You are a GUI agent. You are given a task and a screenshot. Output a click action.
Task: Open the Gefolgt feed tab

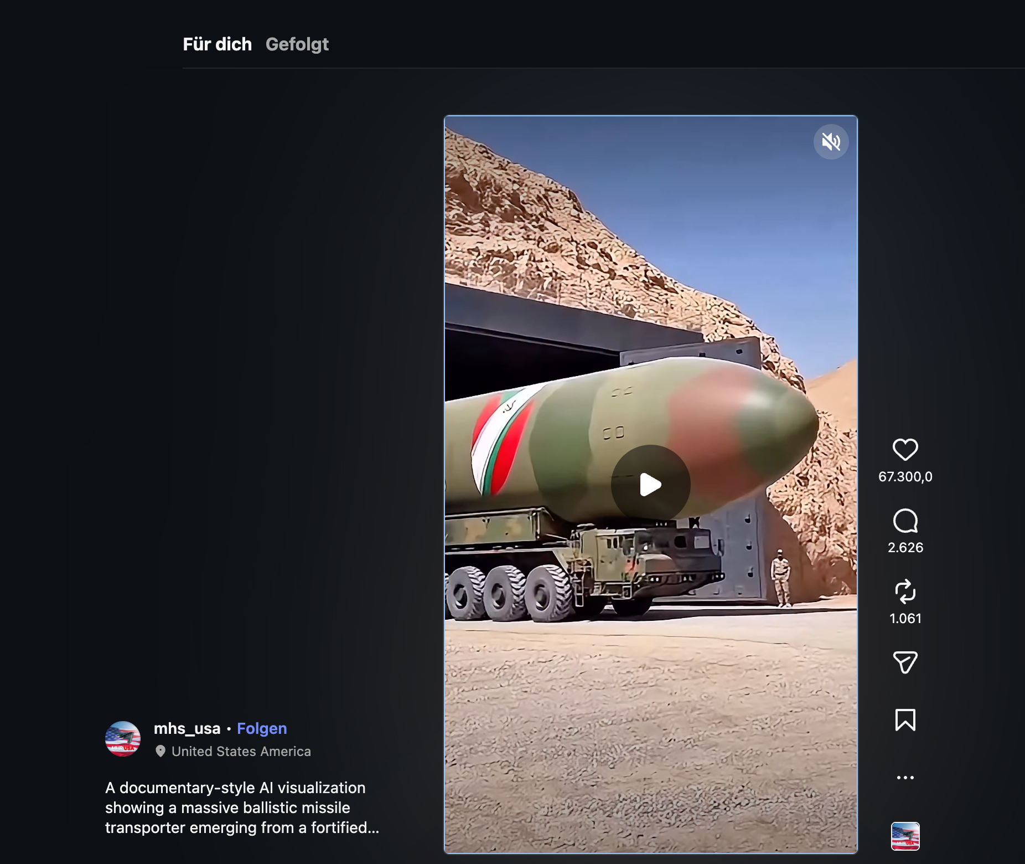click(x=297, y=44)
